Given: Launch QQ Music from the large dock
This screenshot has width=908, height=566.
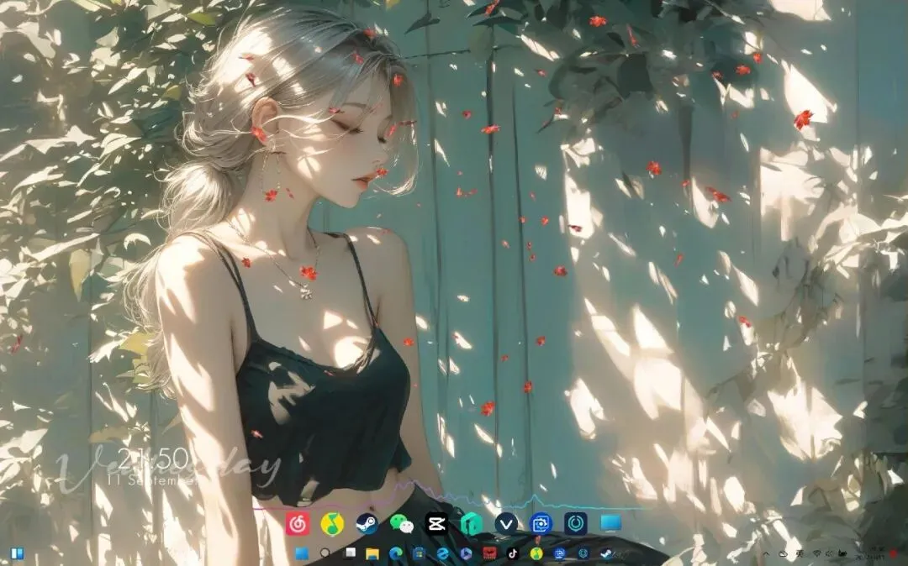Looking at the screenshot, I should tap(332, 524).
